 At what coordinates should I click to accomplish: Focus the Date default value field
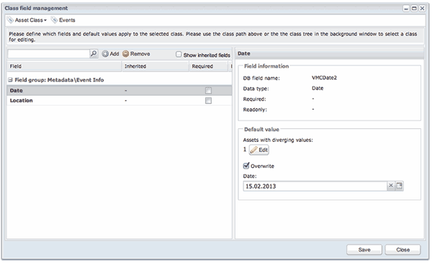[315, 186]
